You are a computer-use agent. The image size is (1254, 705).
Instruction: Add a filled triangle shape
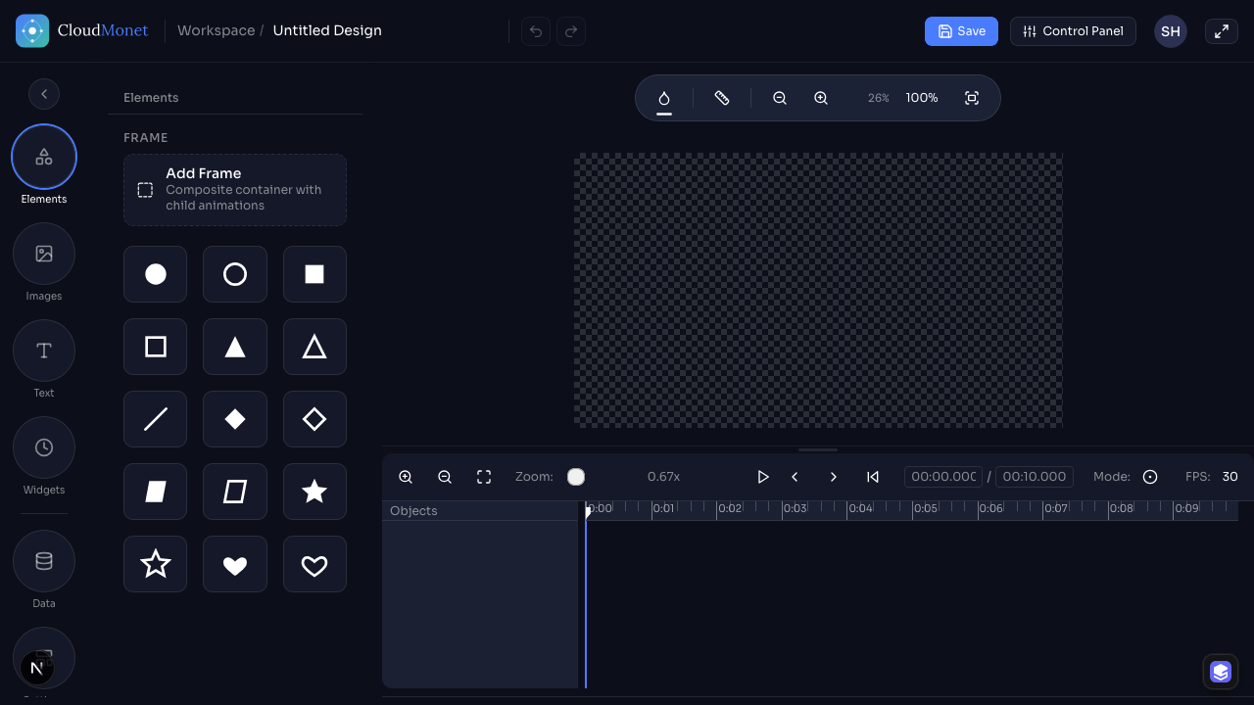235,347
